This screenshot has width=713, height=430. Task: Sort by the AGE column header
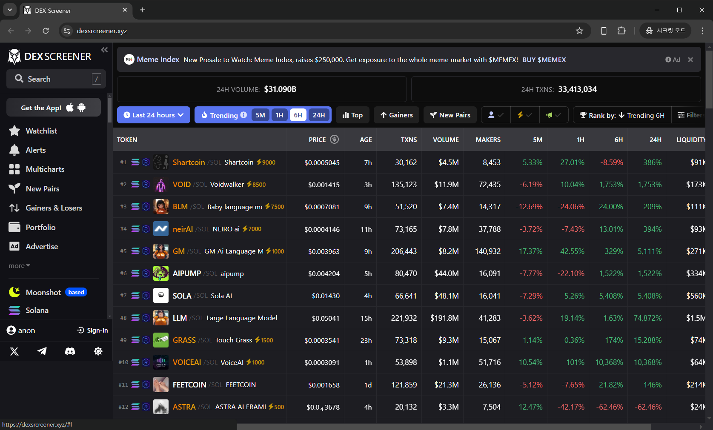[366, 140]
